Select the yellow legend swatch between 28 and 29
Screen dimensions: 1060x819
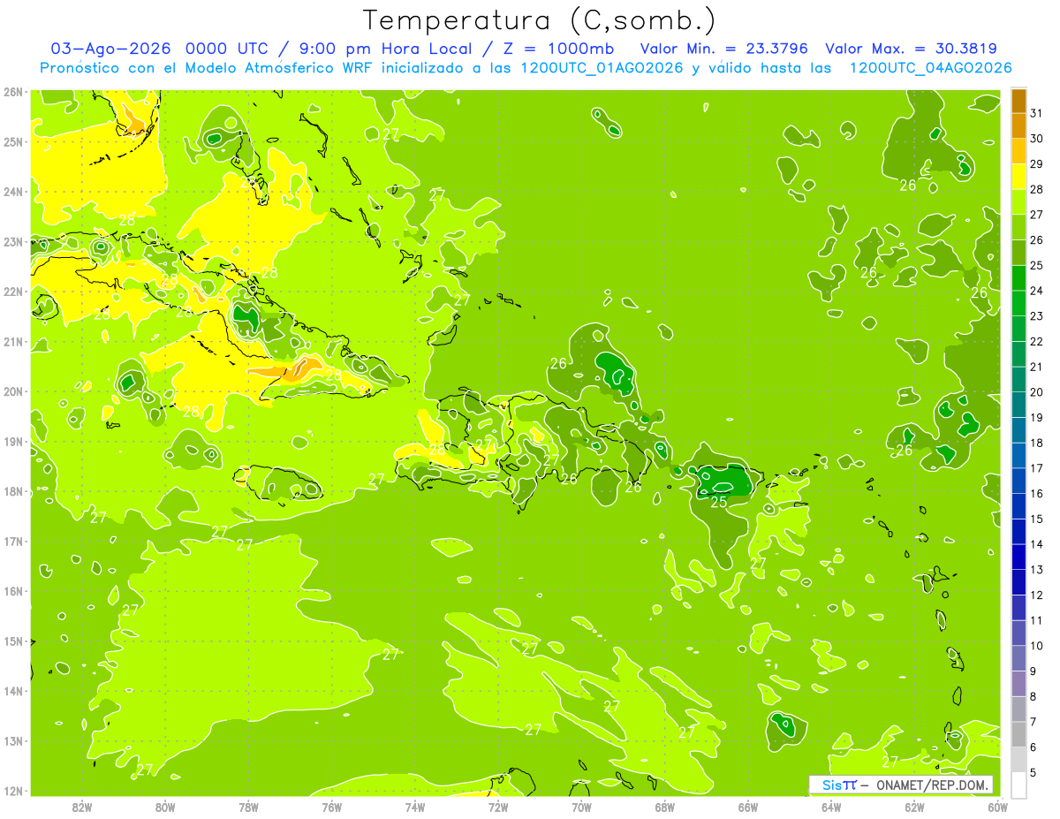[1018, 176]
